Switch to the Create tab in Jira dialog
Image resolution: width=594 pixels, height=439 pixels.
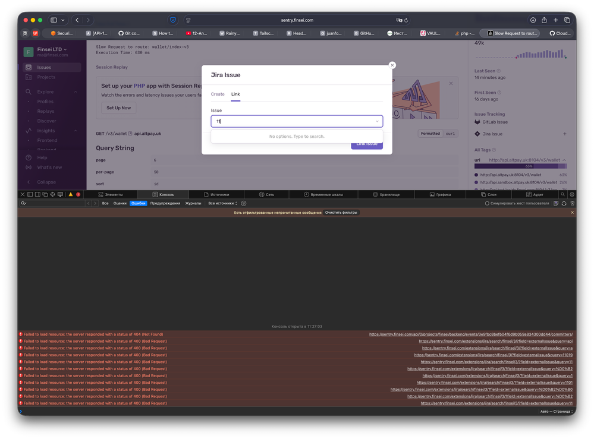[x=218, y=94]
